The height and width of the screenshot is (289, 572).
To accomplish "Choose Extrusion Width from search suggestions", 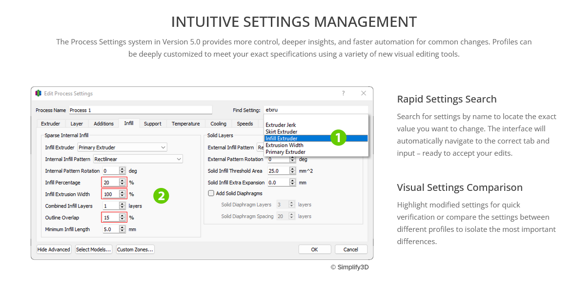I will click(285, 145).
